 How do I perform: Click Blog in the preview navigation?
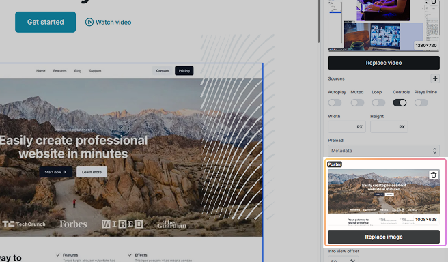click(78, 71)
